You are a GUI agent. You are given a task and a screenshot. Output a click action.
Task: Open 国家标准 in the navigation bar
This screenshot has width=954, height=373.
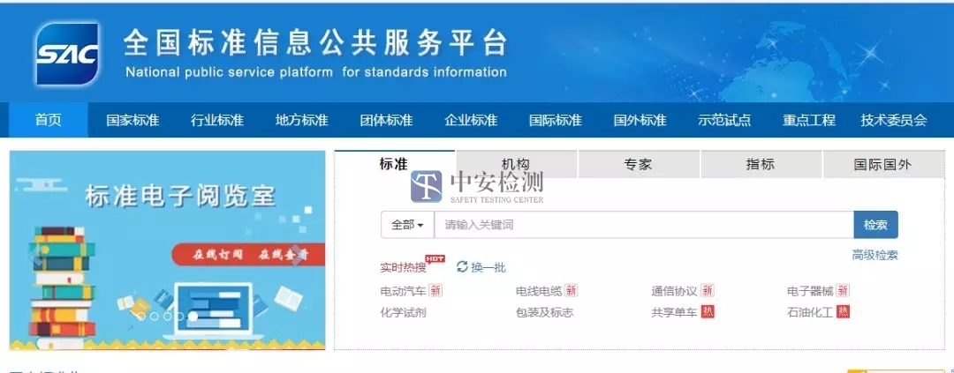point(132,120)
